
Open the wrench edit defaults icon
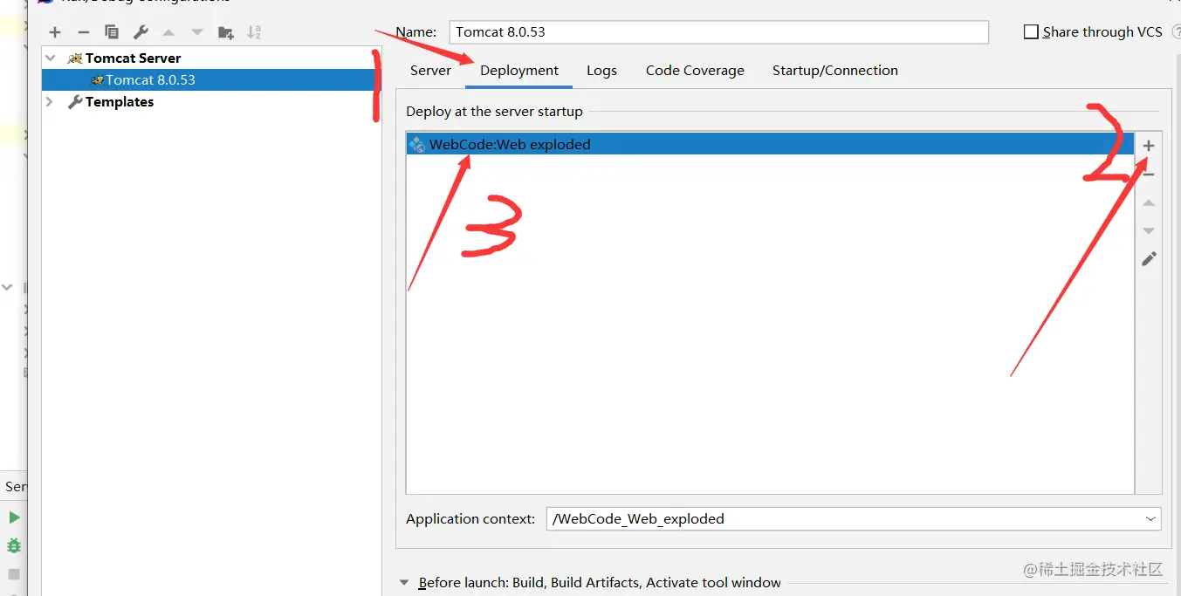(141, 32)
